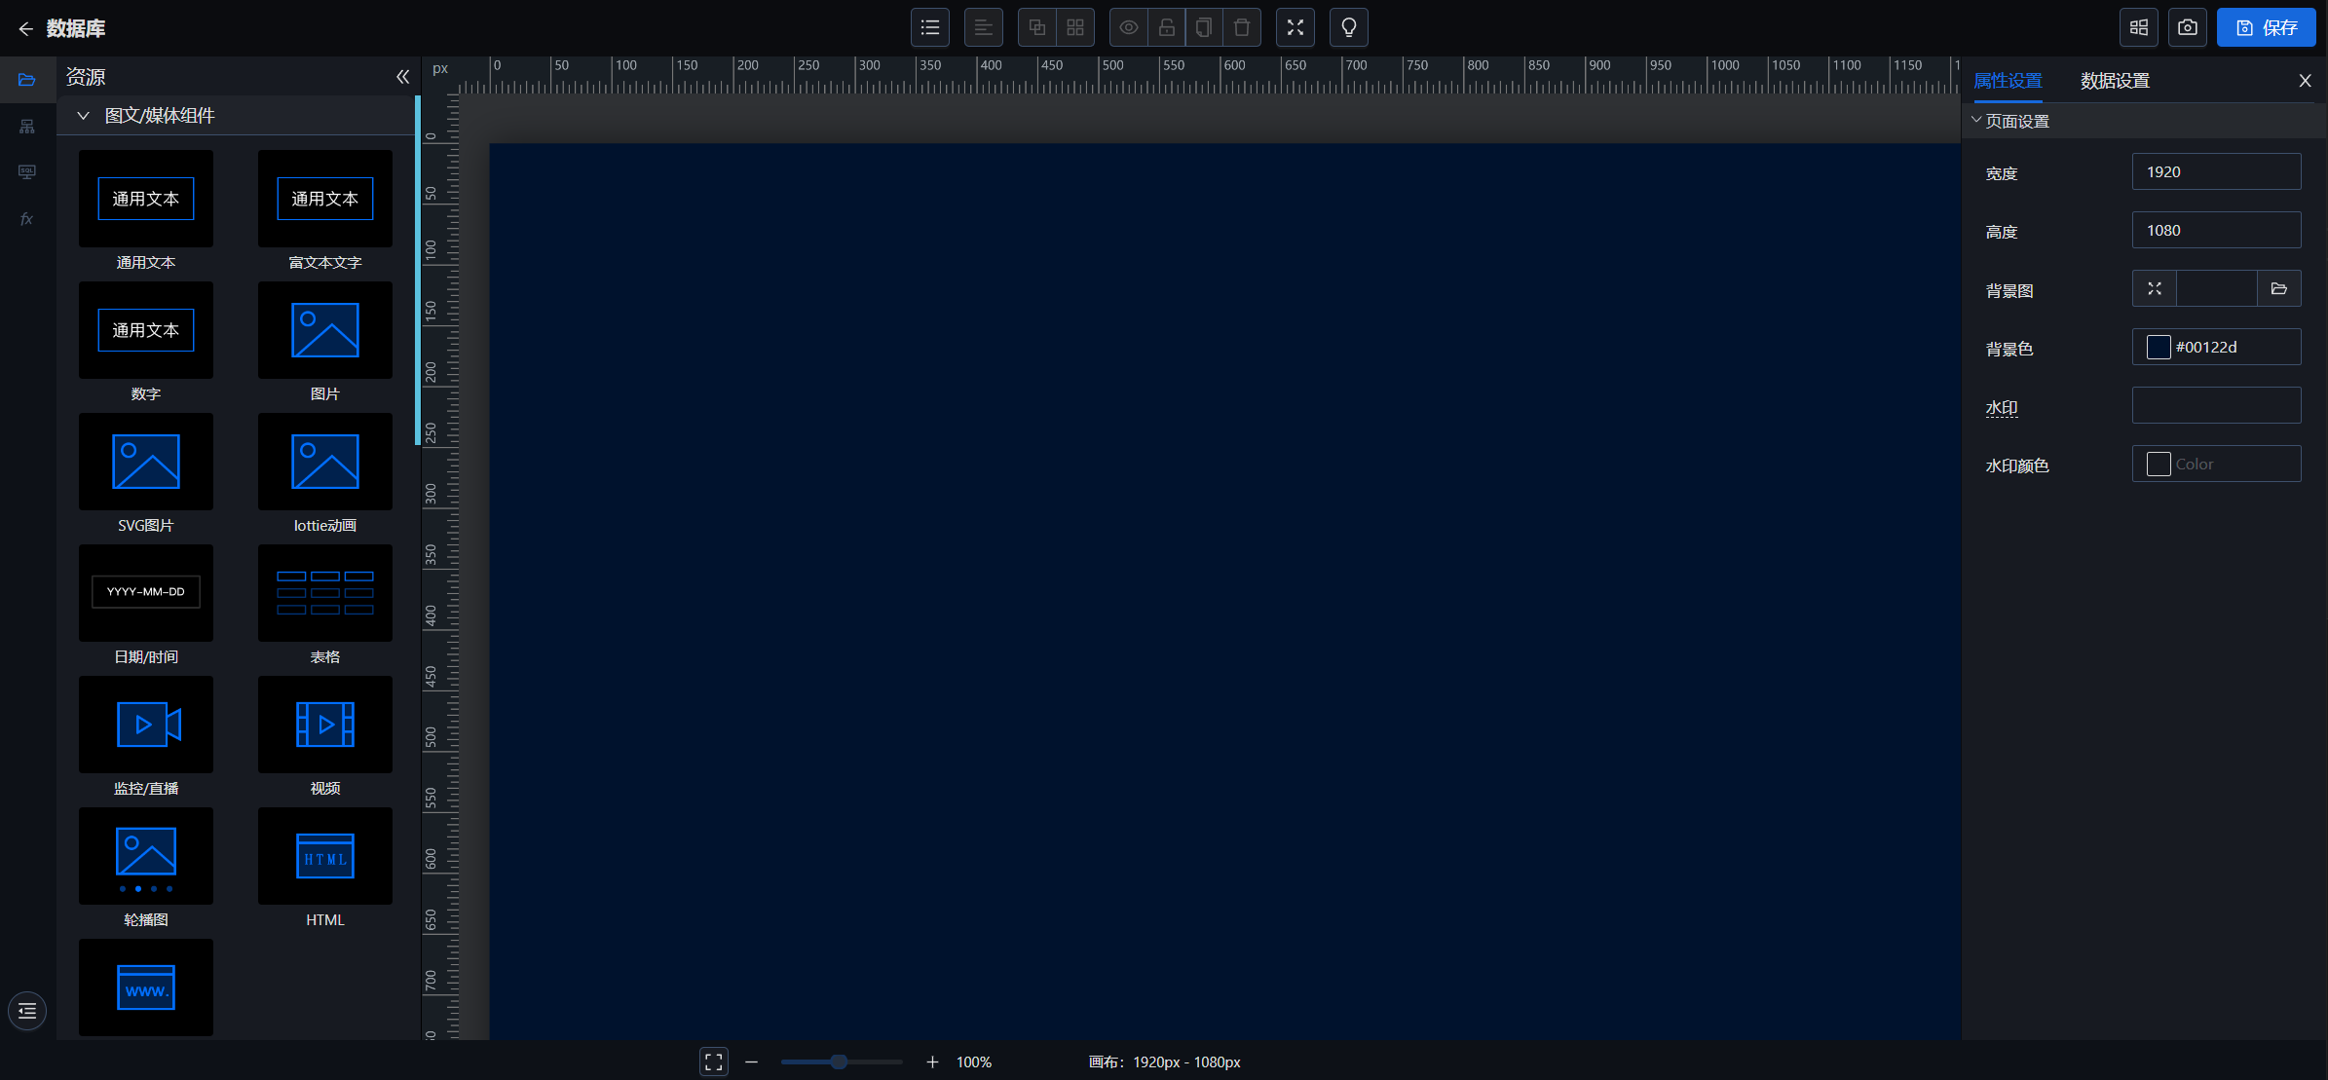Image resolution: width=2328 pixels, height=1080 pixels.
Task: Click the 保存 save button
Action: (2266, 27)
